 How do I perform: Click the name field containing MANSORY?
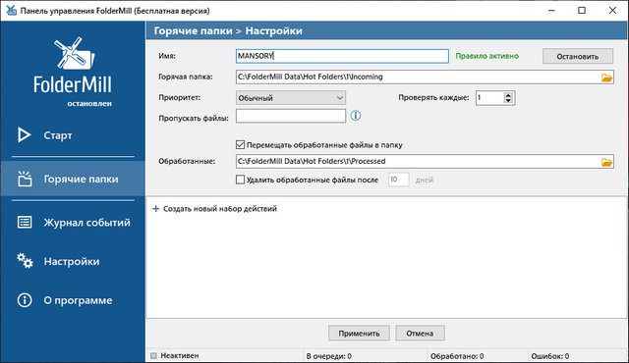pos(342,56)
